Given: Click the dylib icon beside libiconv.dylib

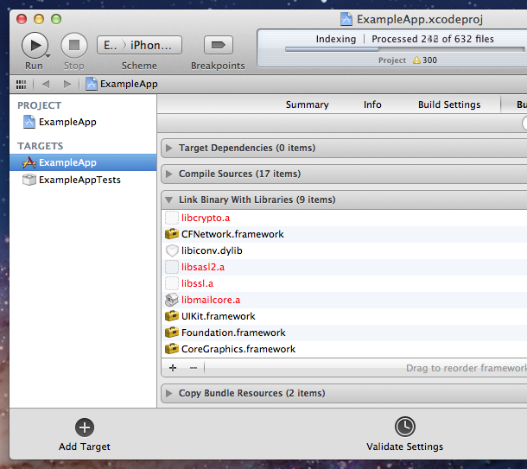Looking at the screenshot, I should pyautogui.click(x=172, y=250).
